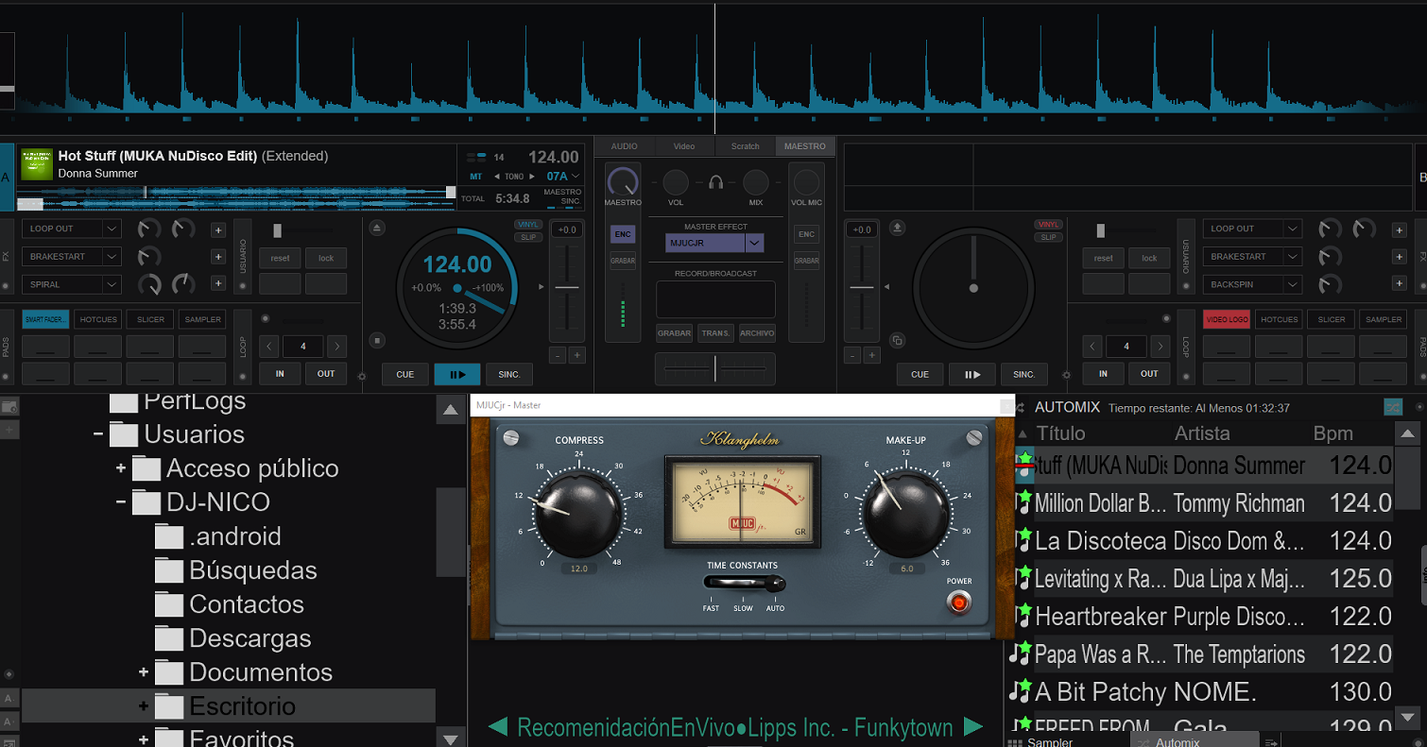Expand the Acceso público folder

tap(121, 468)
